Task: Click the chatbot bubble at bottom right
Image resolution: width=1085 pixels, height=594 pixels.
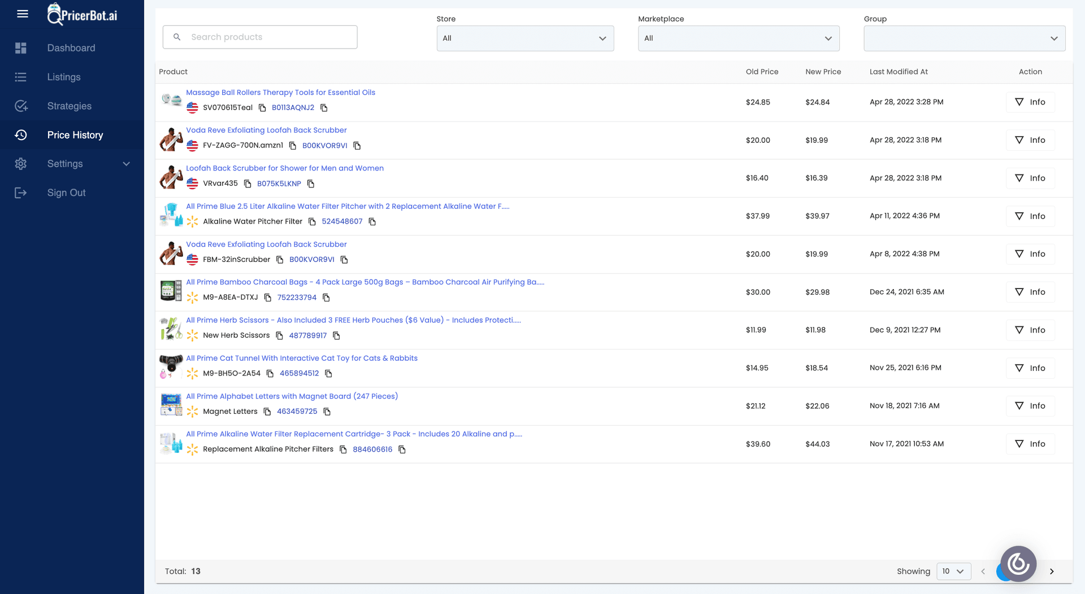Action: pyautogui.click(x=1018, y=563)
